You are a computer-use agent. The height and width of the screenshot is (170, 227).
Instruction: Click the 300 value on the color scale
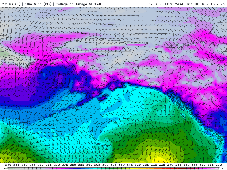pos(105,165)
